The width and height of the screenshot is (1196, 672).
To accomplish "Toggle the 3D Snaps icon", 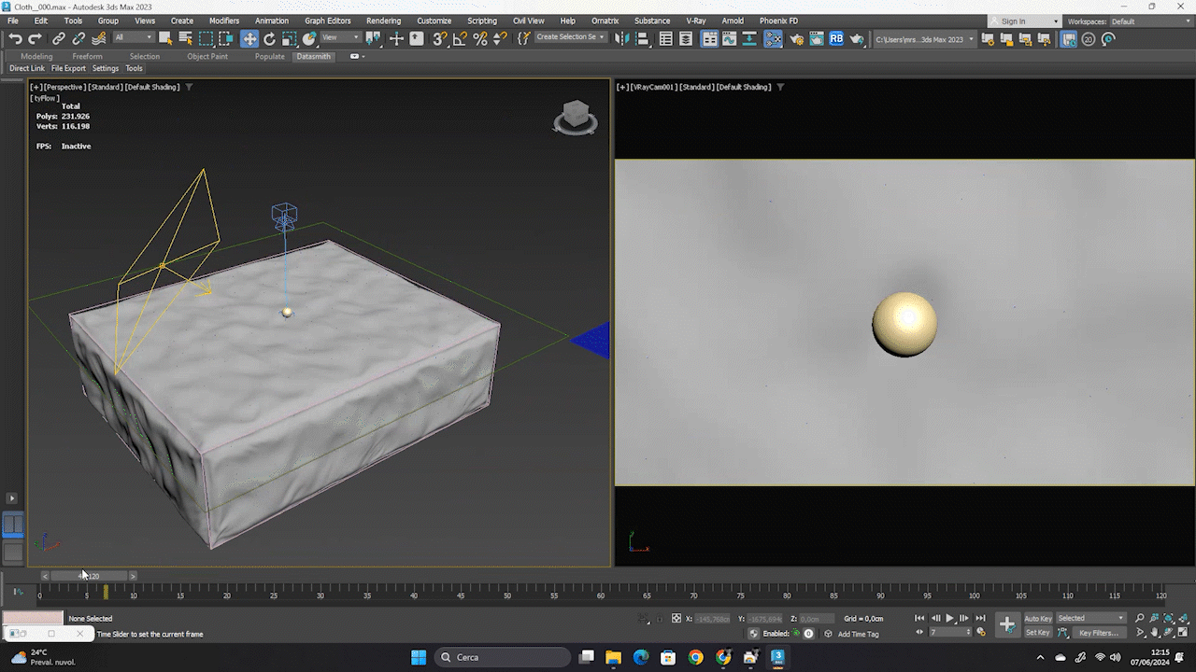I will pos(439,38).
